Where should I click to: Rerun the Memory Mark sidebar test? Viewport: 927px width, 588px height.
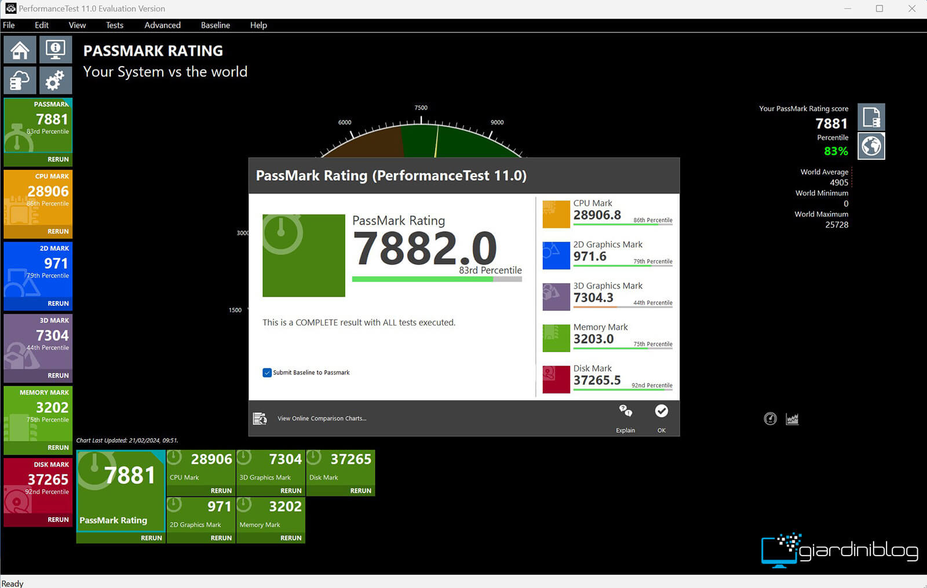(58, 448)
